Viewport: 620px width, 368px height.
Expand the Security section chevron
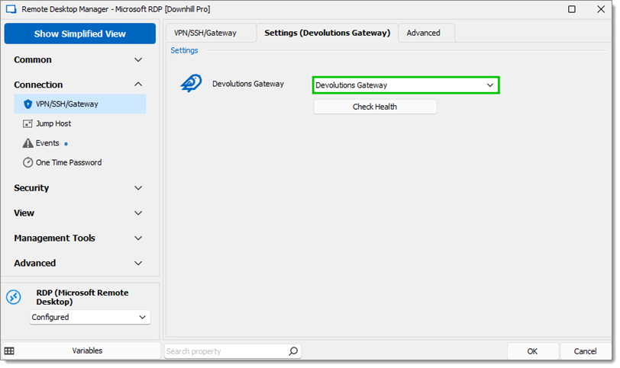[138, 188]
